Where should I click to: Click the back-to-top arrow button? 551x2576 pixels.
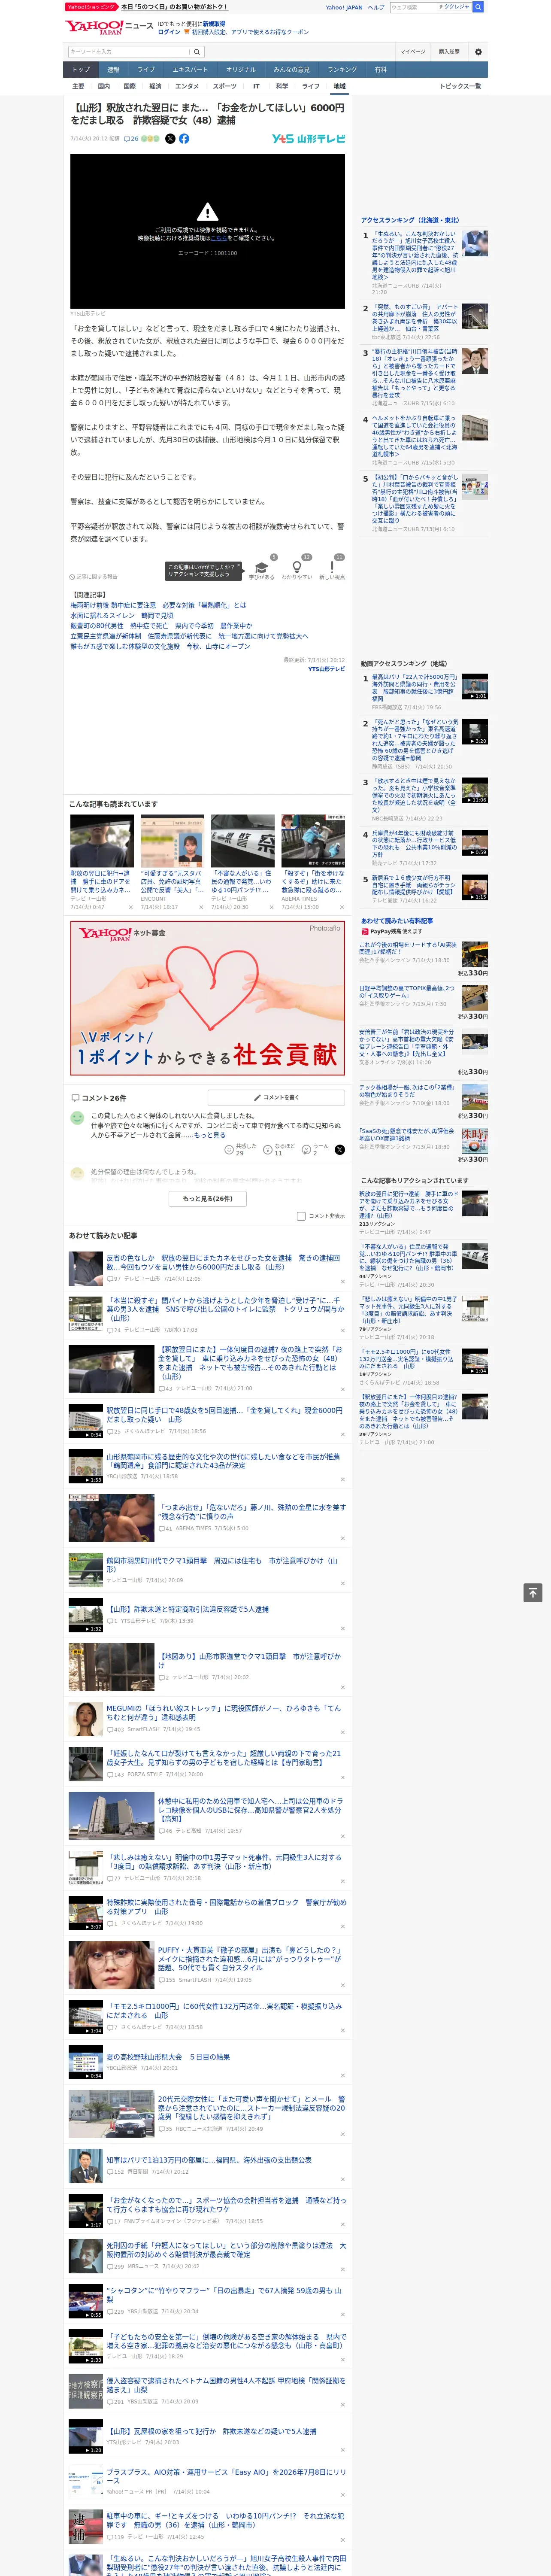pyautogui.click(x=533, y=1593)
